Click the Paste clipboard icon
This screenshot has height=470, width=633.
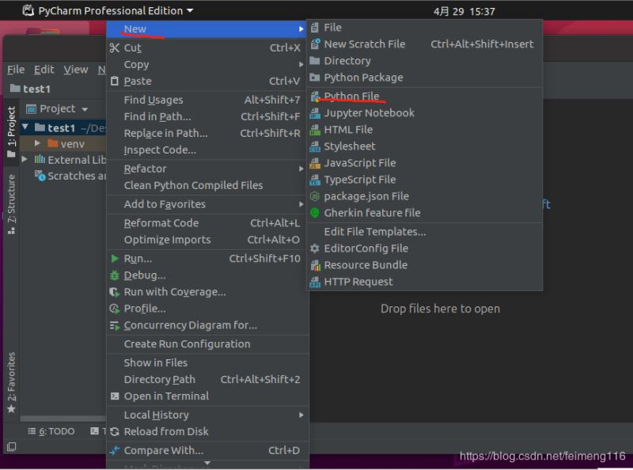click(115, 81)
